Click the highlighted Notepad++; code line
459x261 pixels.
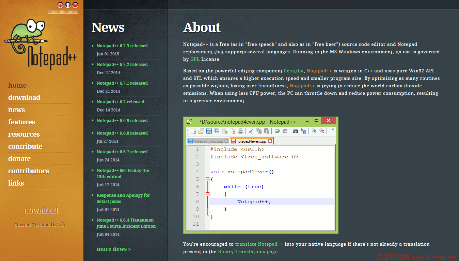[272, 202]
